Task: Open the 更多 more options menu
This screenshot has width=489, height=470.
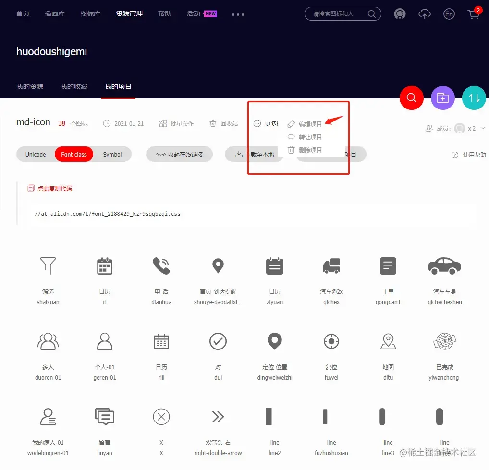Action: (x=265, y=124)
